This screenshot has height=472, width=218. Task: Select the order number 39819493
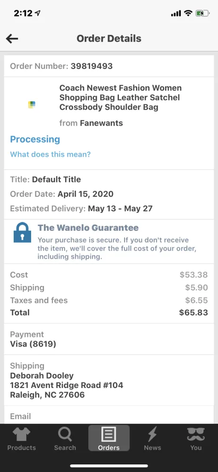click(x=92, y=66)
